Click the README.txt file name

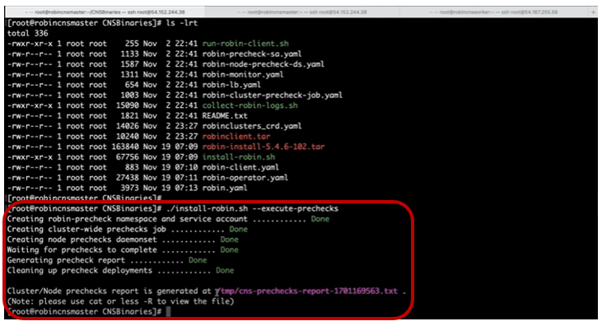225,116
